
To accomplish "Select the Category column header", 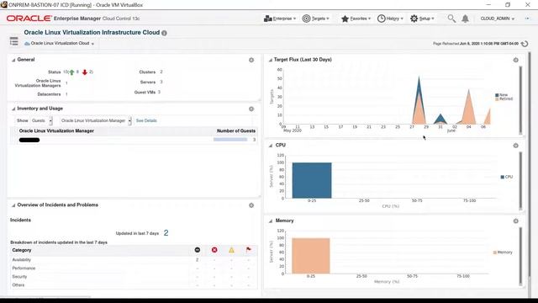I will (22, 250).
